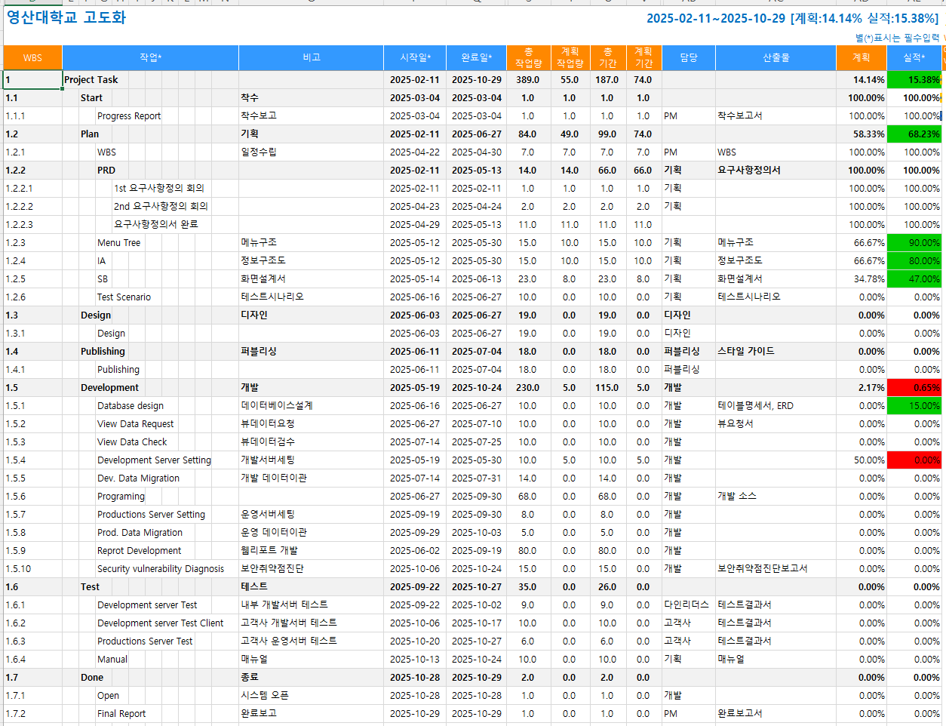Select the Publishing group row label
The width and height of the screenshot is (946, 726).
[103, 352]
